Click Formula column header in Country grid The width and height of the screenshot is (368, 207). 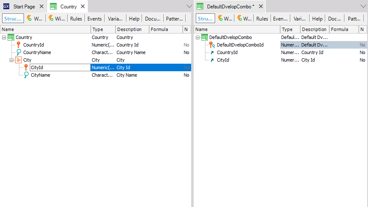click(x=166, y=29)
